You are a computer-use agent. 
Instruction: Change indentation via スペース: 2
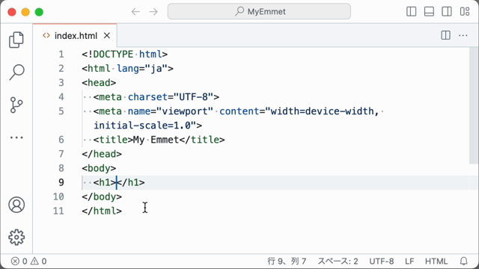(x=338, y=261)
